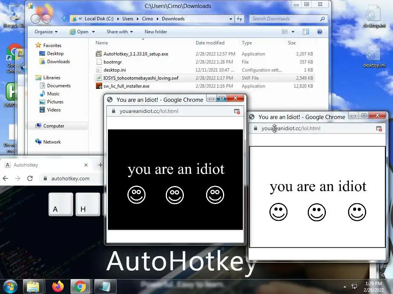Click the lock icon in black popup
The width and height of the screenshot is (393, 294).
point(114,111)
